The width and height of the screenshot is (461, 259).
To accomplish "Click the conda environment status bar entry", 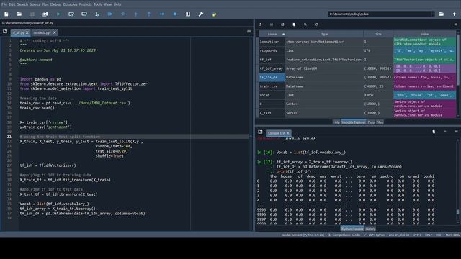I will click(303, 235).
